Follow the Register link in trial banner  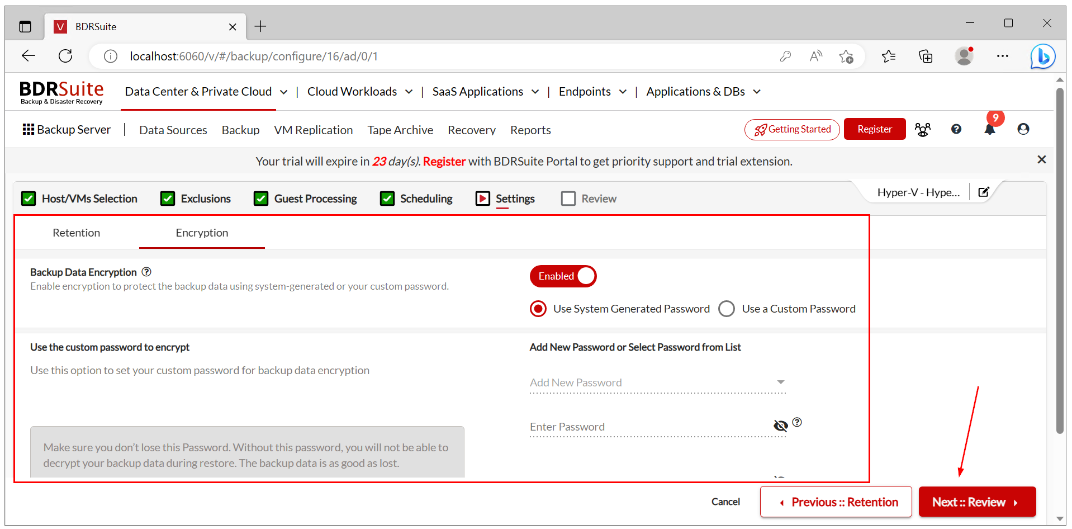tap(444, 161)
